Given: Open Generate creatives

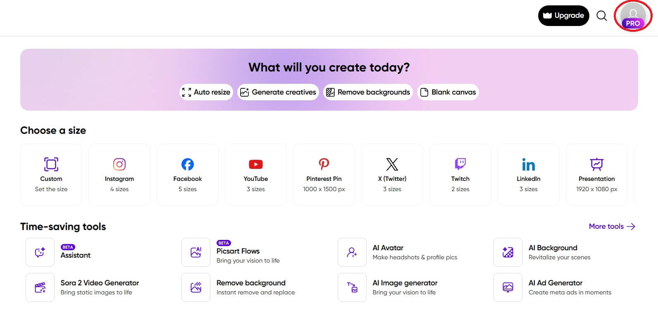Looking at the screenshot, I should pos(278,92).
